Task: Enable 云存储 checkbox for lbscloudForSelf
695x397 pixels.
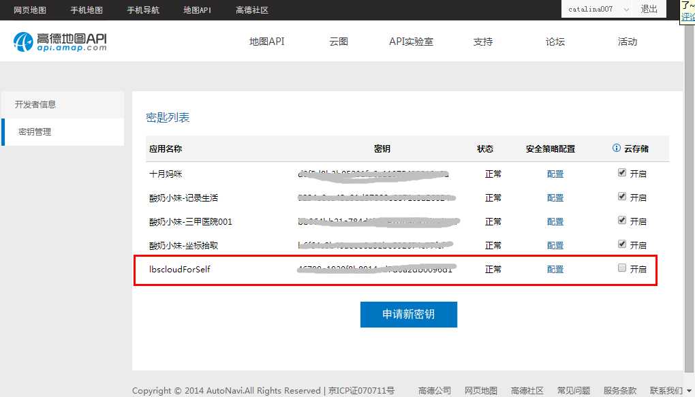Action: [x=622, y=268]
